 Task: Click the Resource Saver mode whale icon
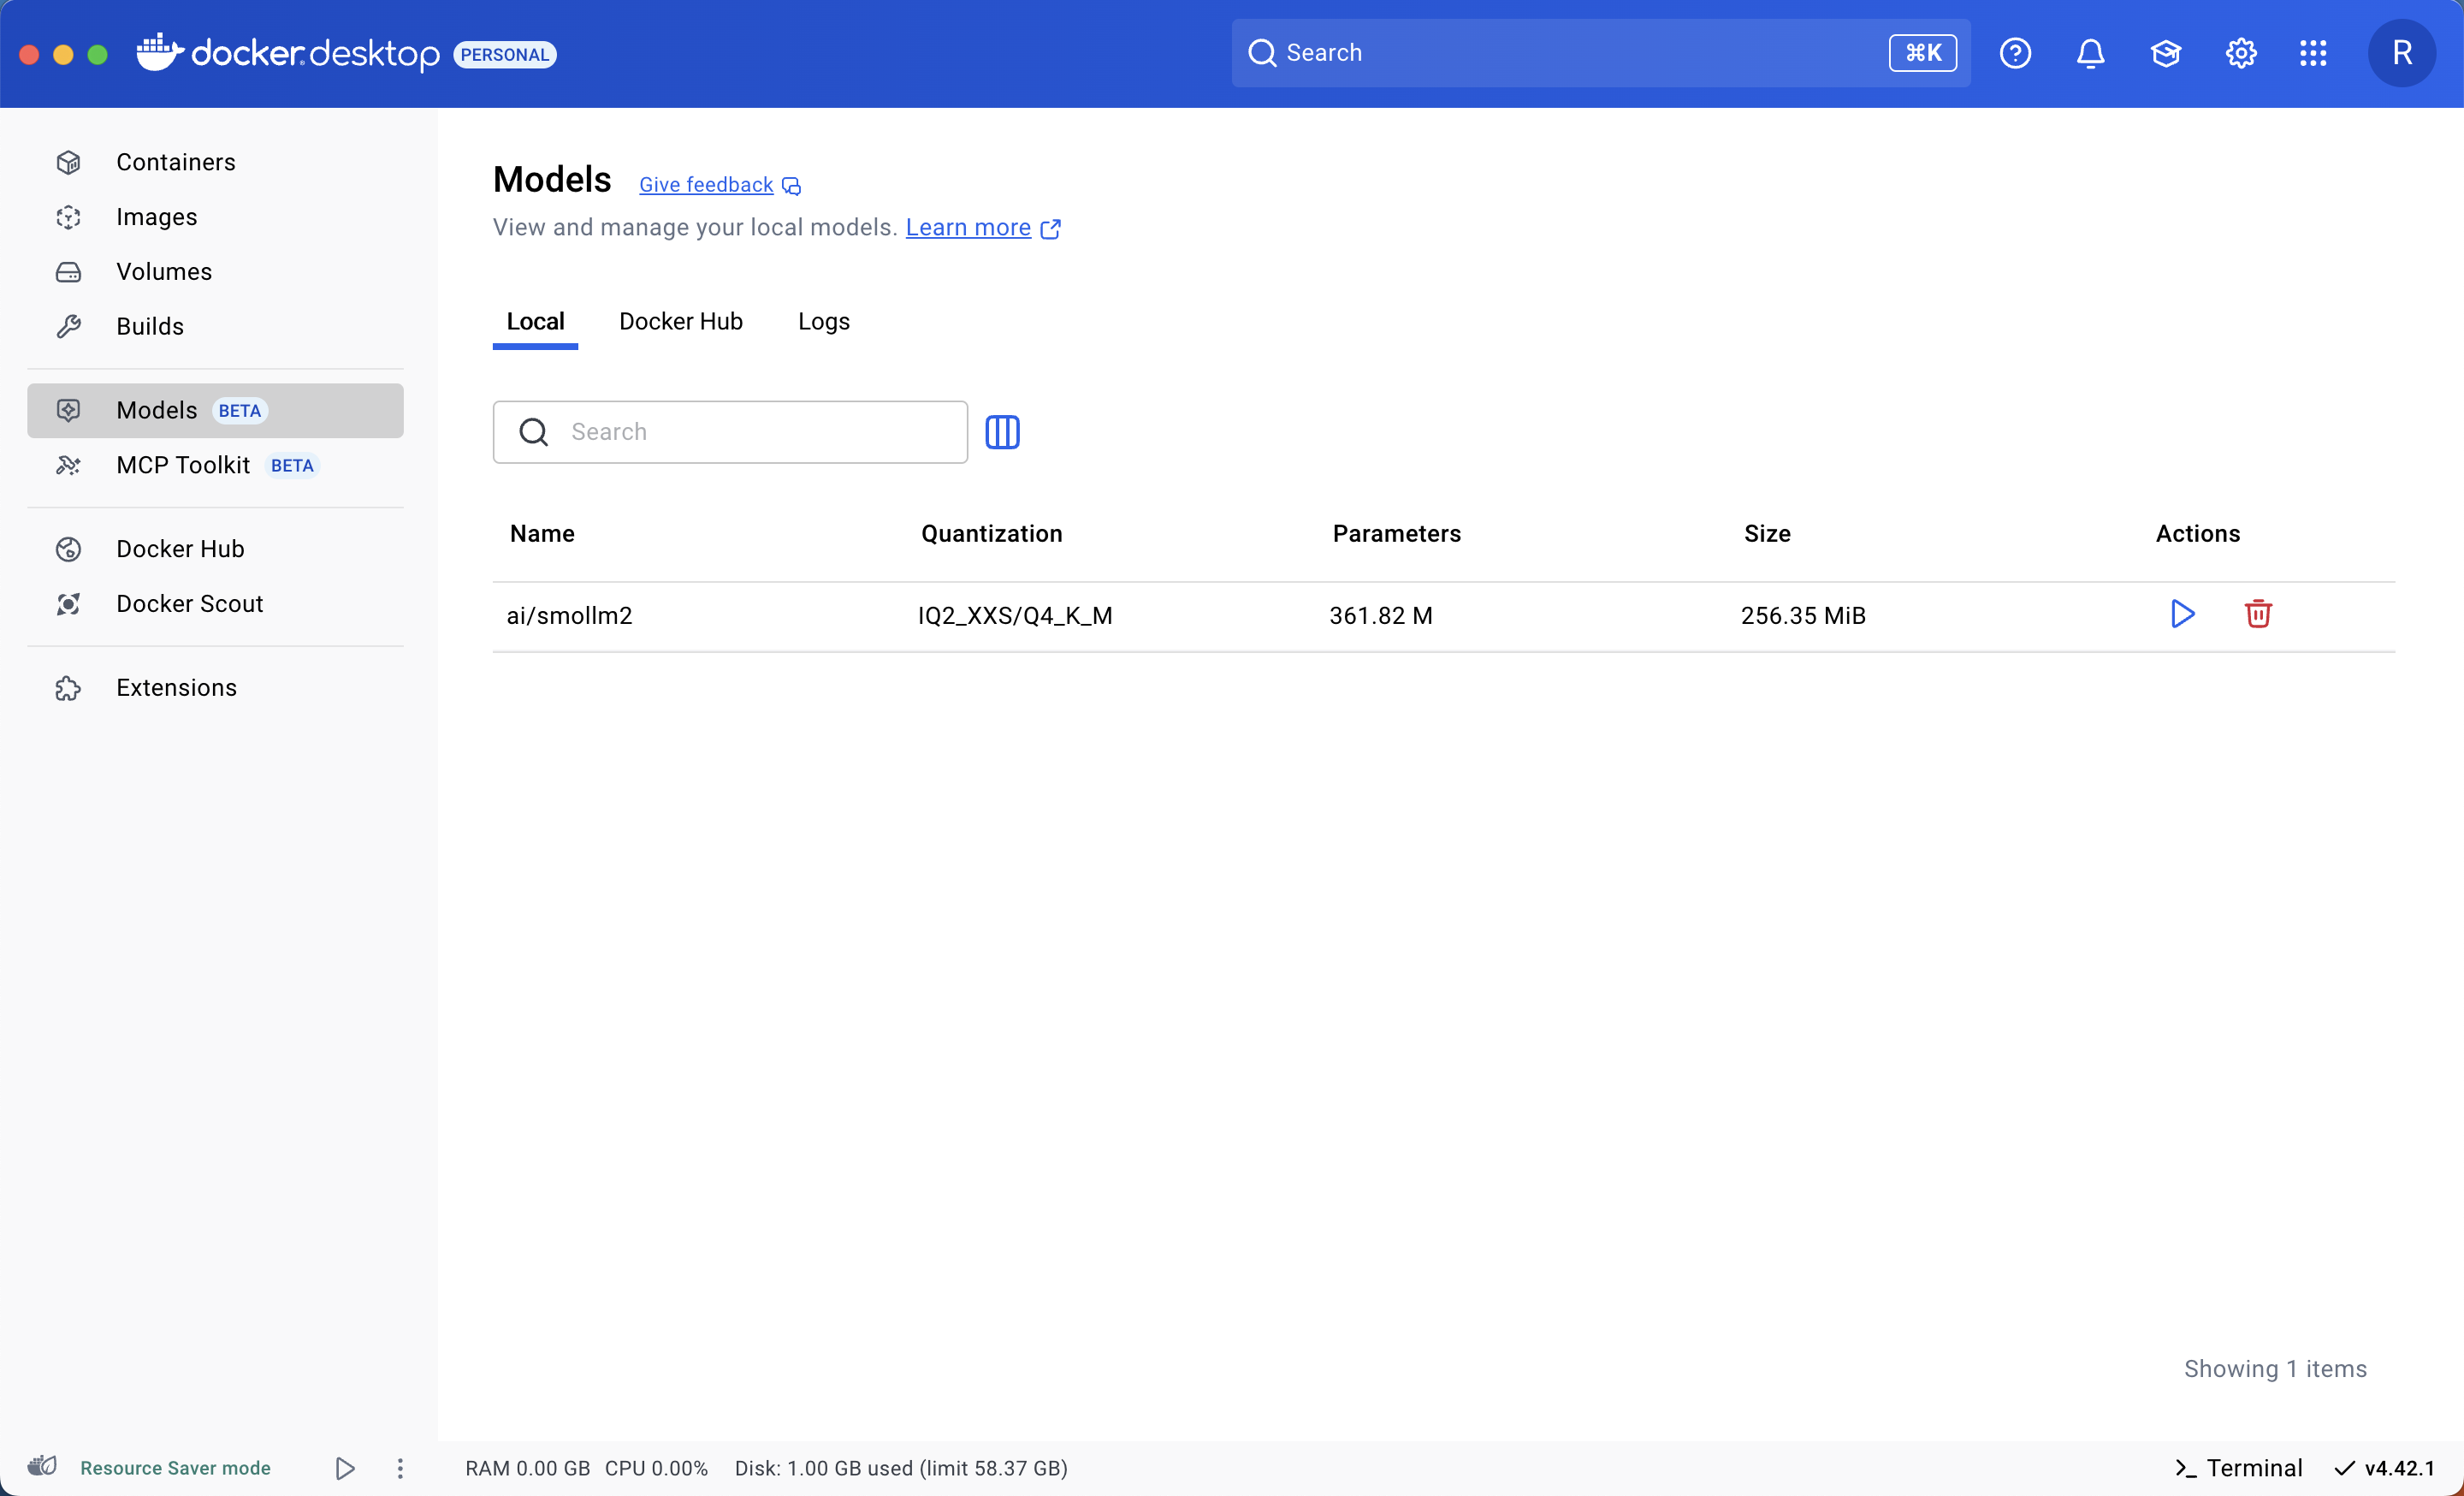coord(42,1467)
